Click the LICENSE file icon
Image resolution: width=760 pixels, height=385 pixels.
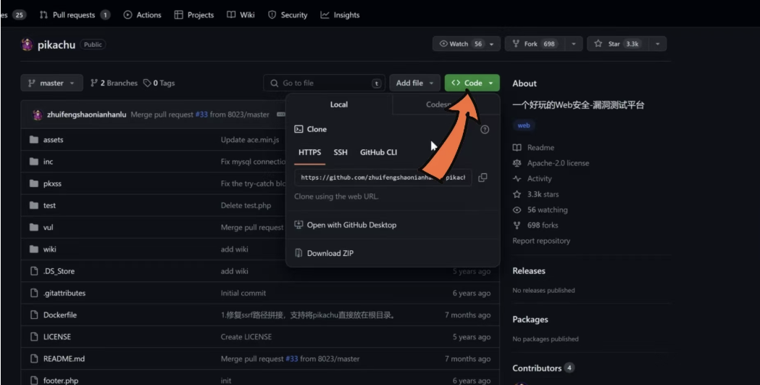(x=34, y=336)
